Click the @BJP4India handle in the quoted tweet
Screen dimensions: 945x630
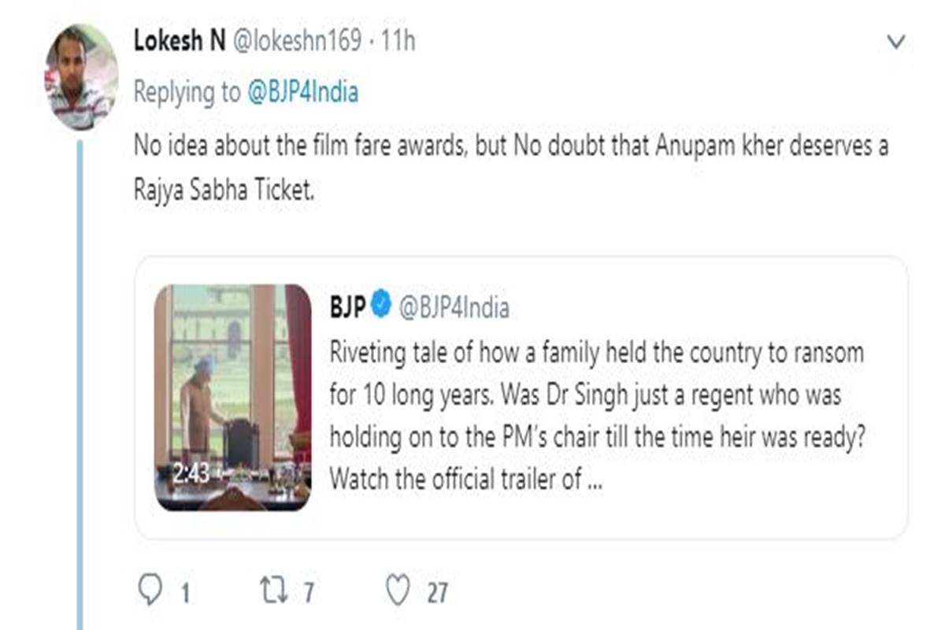coord(454,307)
